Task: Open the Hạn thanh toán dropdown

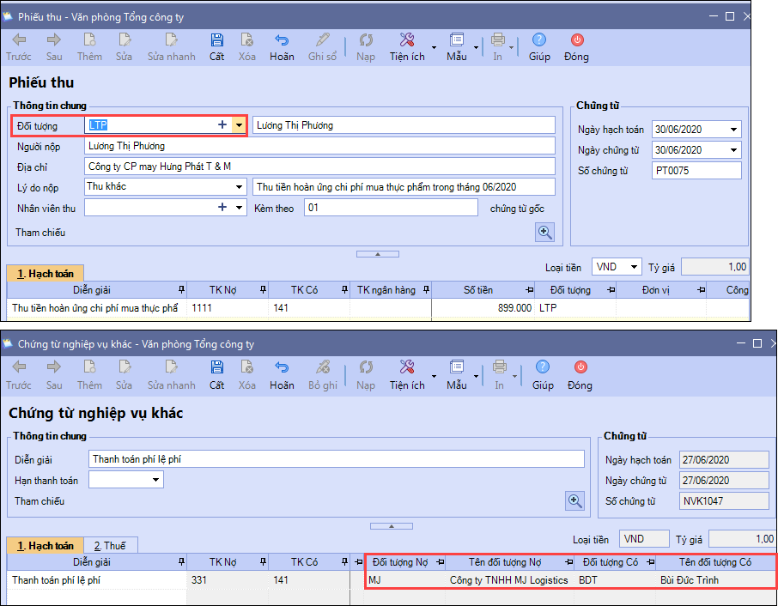Action: click(x=155, y=480)
